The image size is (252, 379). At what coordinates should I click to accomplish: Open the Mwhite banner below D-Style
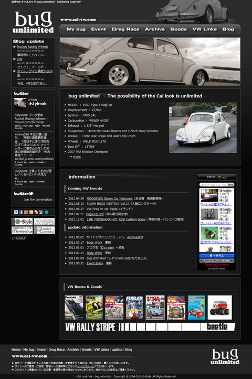[22, 230]
